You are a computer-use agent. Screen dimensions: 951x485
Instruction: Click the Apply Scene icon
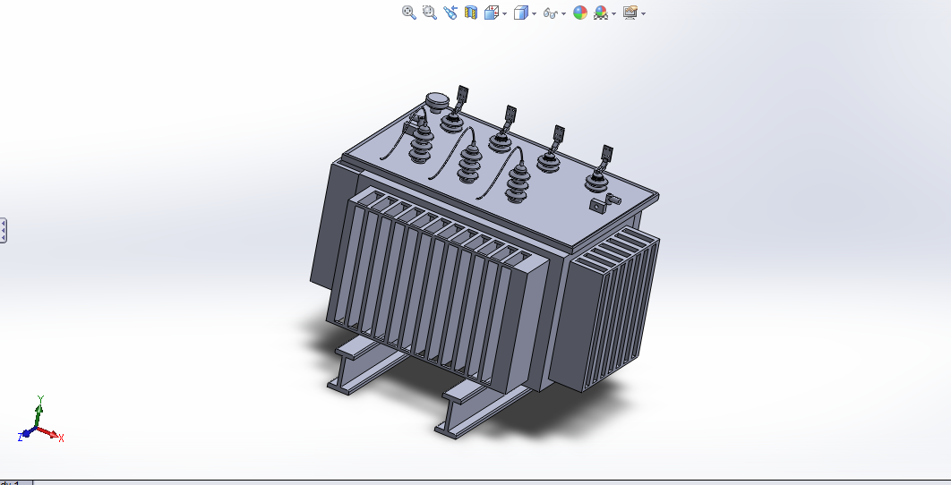point(601,13)
